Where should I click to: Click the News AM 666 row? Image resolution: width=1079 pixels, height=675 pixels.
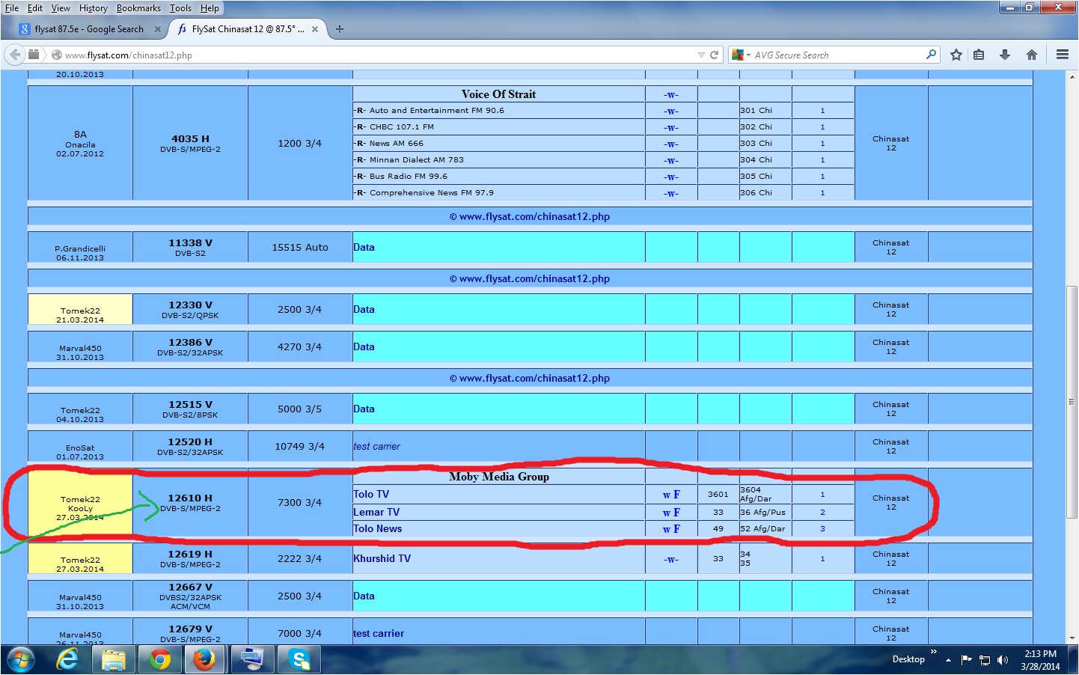coord(498,144)
